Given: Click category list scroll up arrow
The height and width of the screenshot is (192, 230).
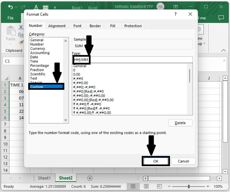Looking at the screenshot, I should (x=66, y=41).
